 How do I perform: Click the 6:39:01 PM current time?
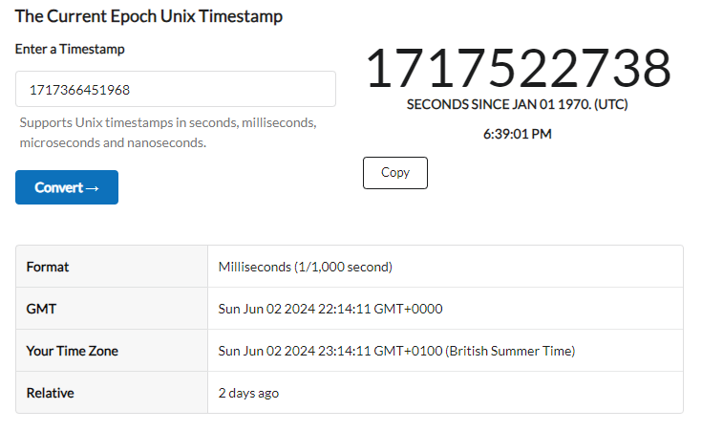point(518,134)
